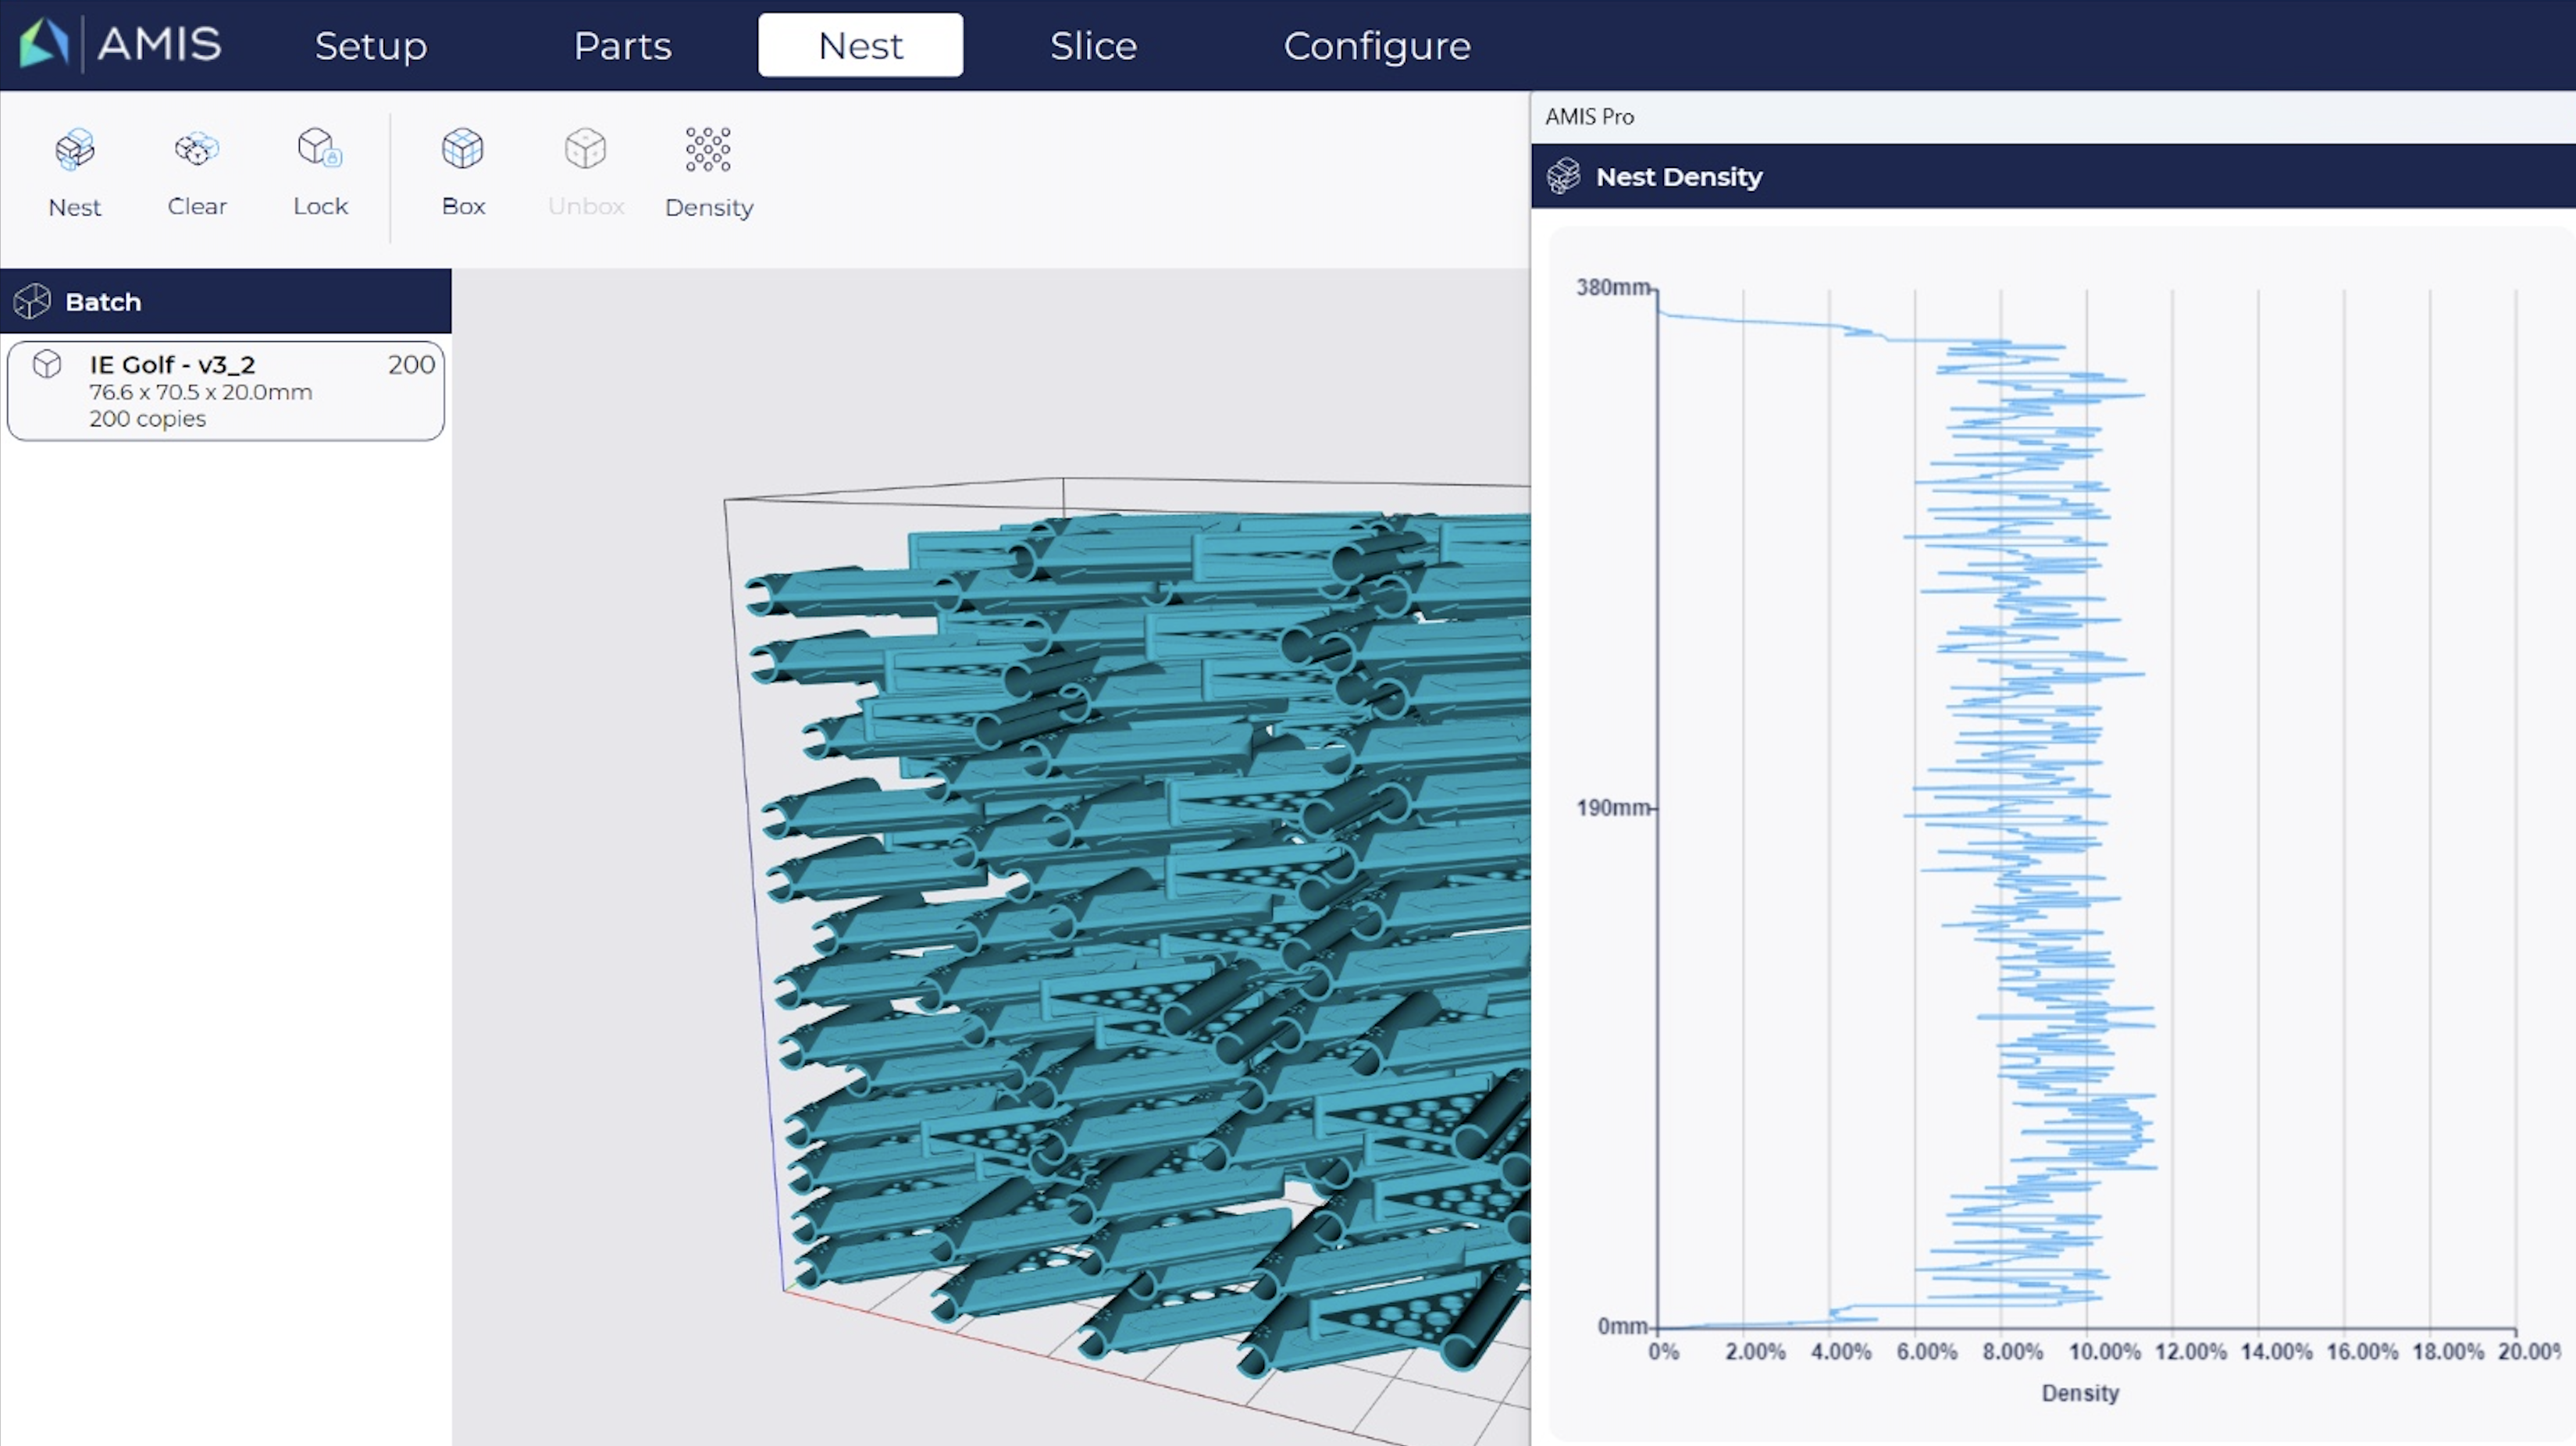
Task: Go to the Slice tab
Action: click(1093, 45)
